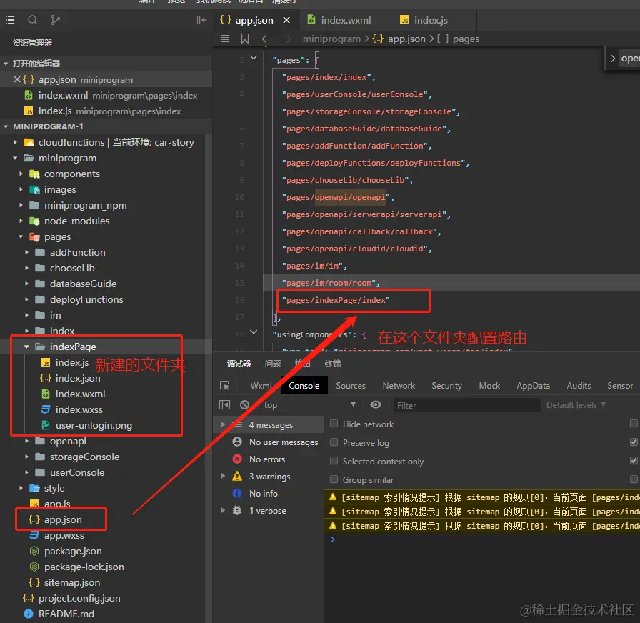Click the eye icon for live expressions
The width and height of the screenshot is (640, 623).
click(376, 405)
